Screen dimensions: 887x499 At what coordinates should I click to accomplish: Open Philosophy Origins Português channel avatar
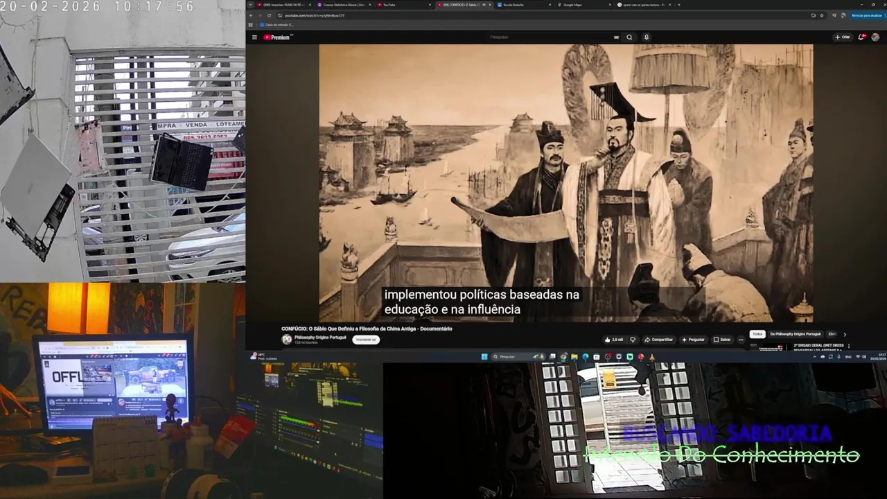click(x=287, y=339)
